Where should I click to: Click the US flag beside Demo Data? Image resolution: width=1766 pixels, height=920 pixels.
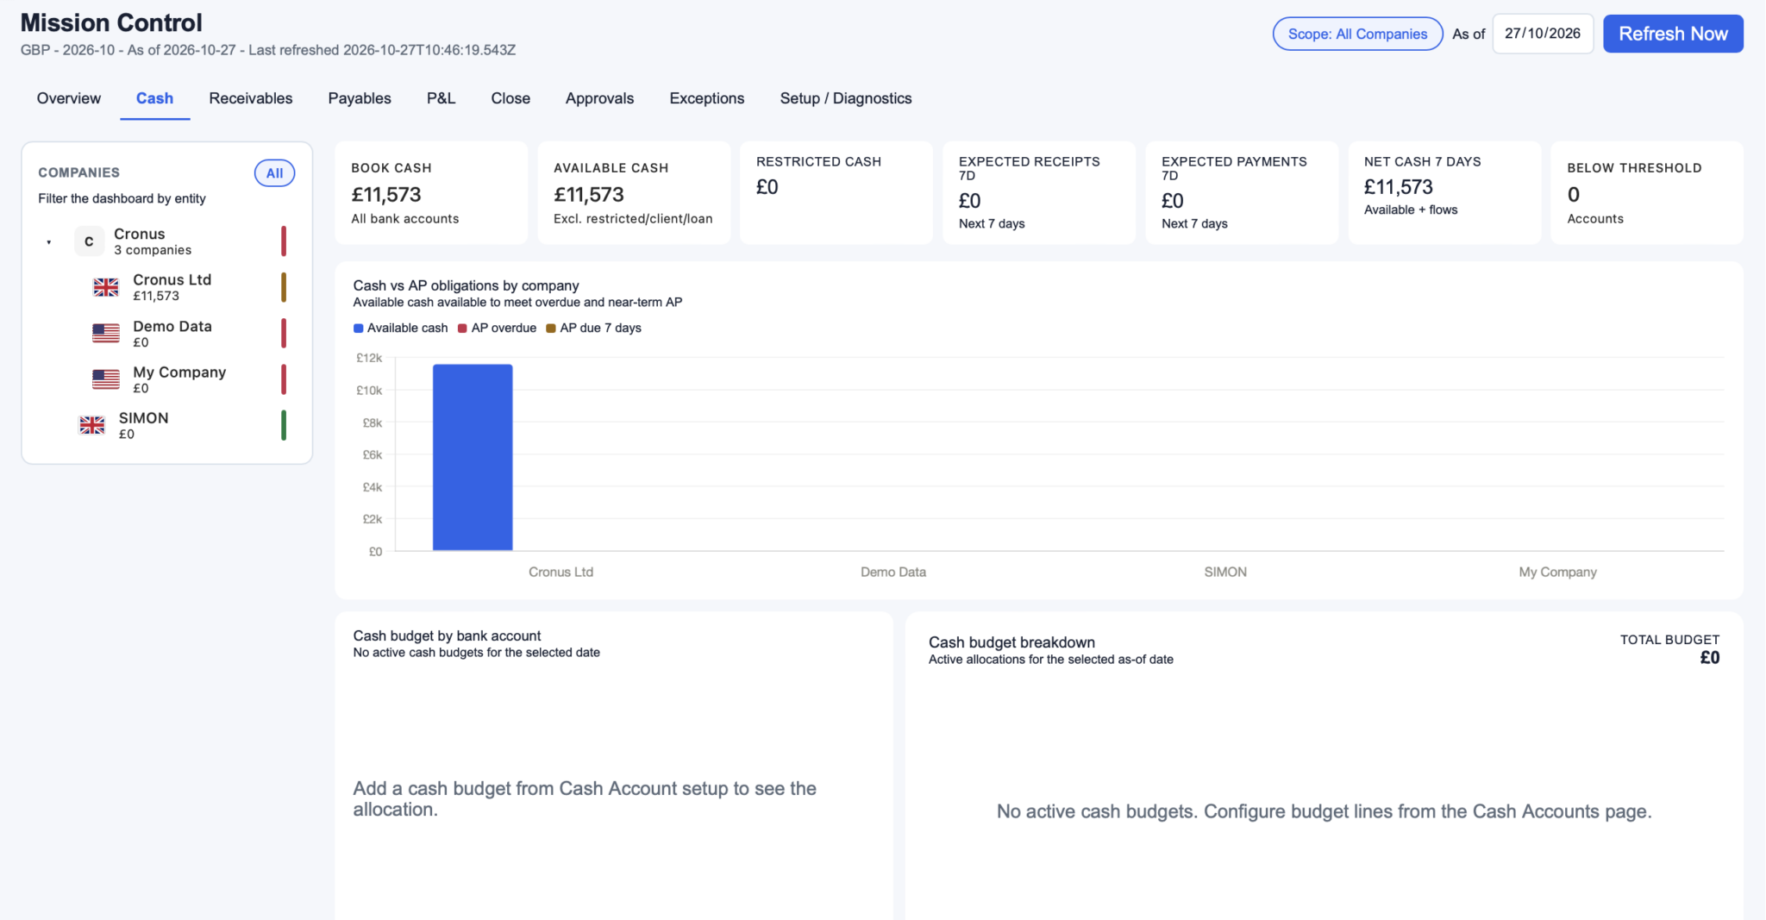coord(106,333)
